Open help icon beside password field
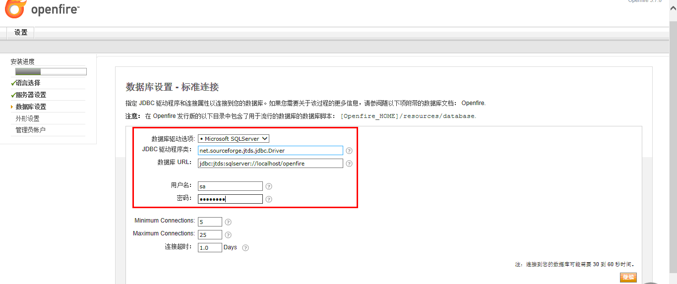Screen dimensions: 677x284 [269, 199]
